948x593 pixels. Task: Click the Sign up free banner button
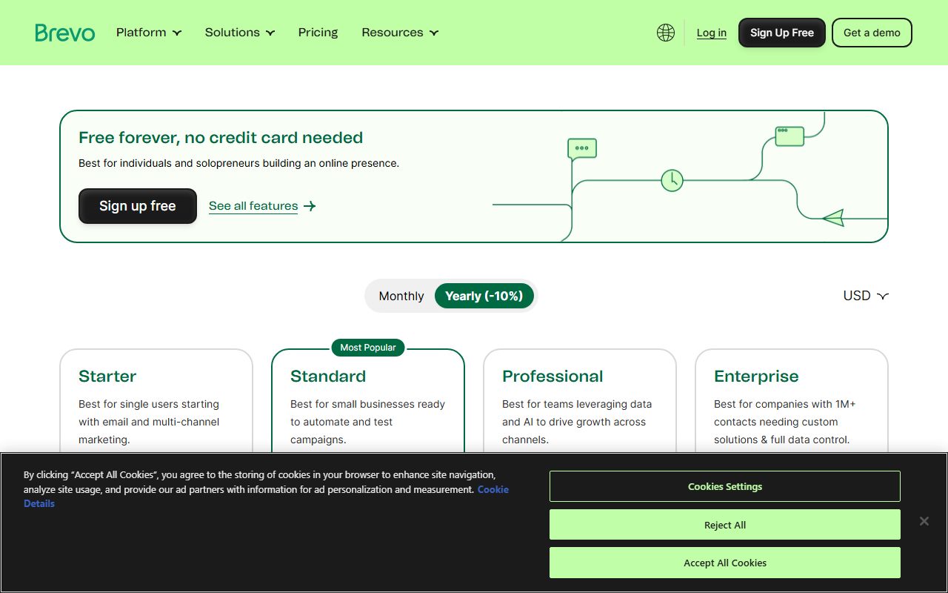(138, 206)
